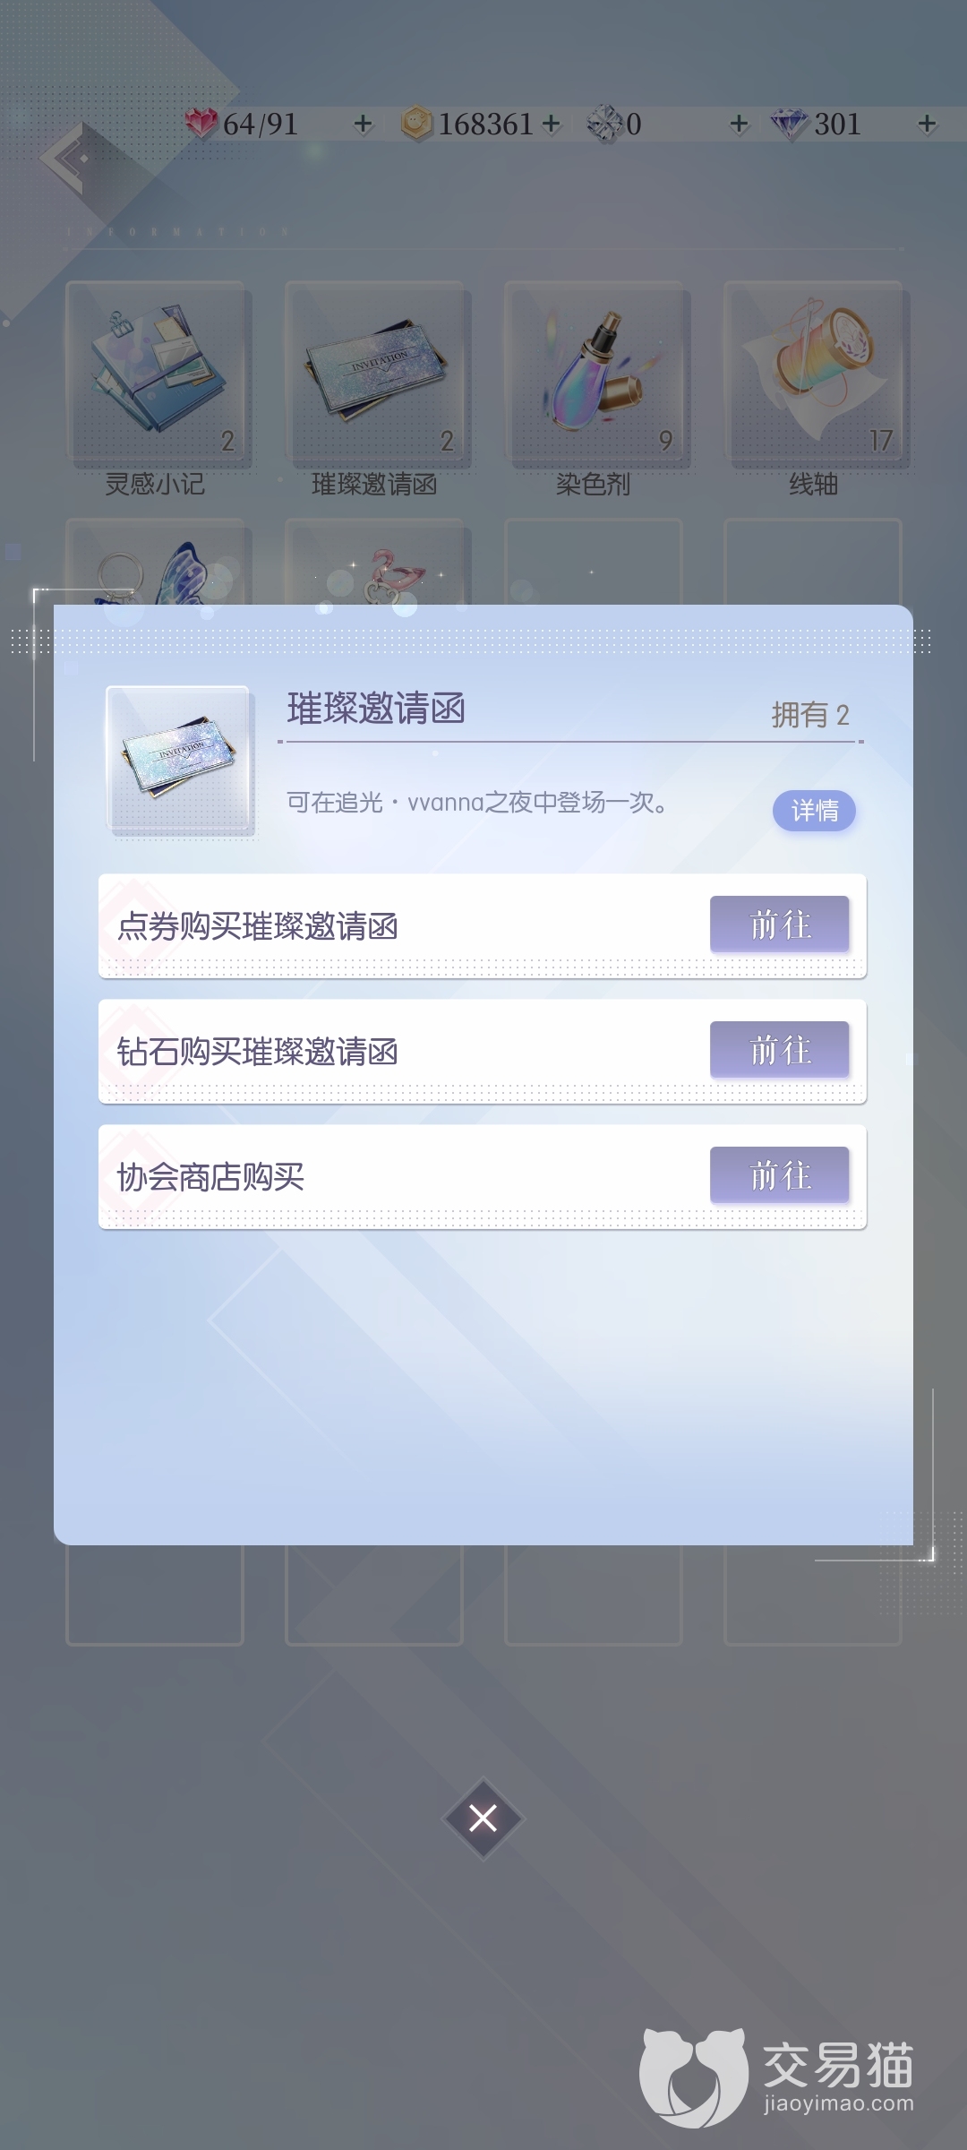Click the 璀璨邀请函 thumbnail in popup

coord(179,758)
